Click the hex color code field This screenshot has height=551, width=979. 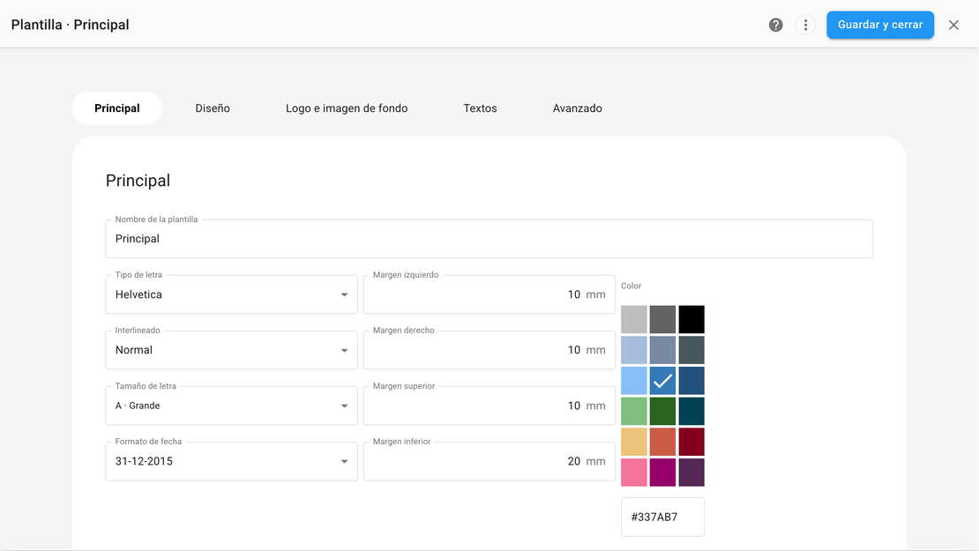(662, 517)
